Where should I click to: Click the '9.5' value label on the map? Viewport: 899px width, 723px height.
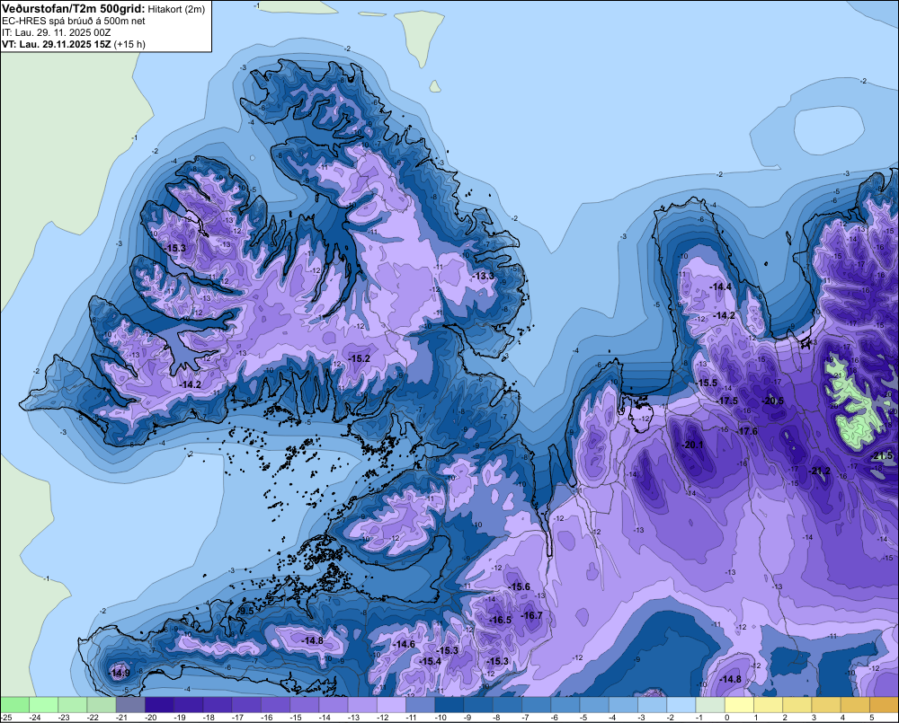pos(246,612)
